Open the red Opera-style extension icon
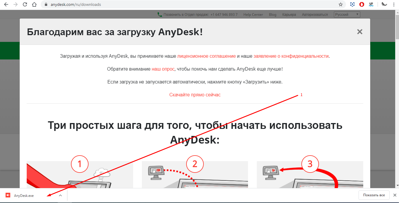 pyautogui.click(x=362, y=4)
